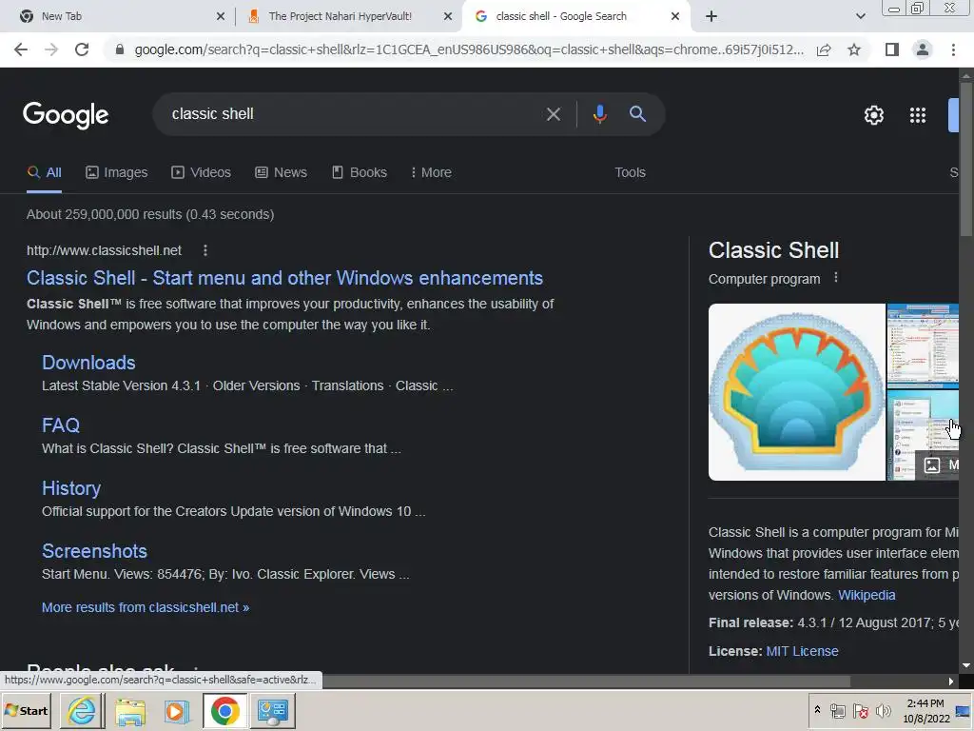Start voice search with microphone icon

(x=599, y=114)
